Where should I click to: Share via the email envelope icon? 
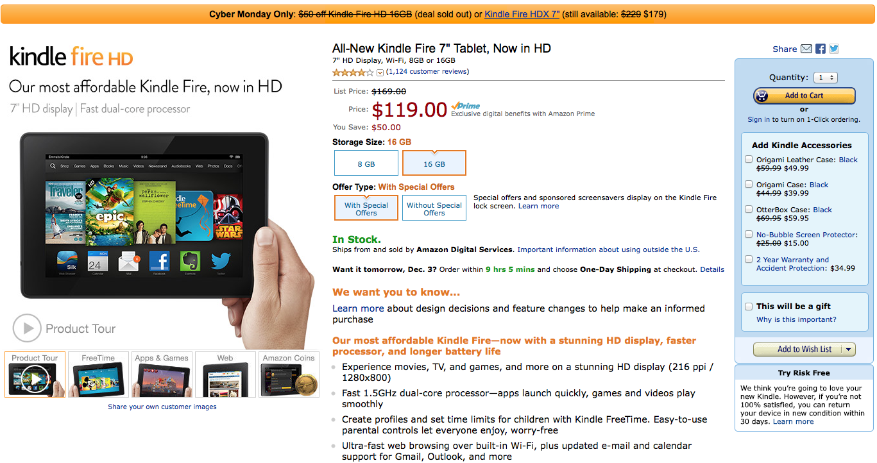point(806,49)
